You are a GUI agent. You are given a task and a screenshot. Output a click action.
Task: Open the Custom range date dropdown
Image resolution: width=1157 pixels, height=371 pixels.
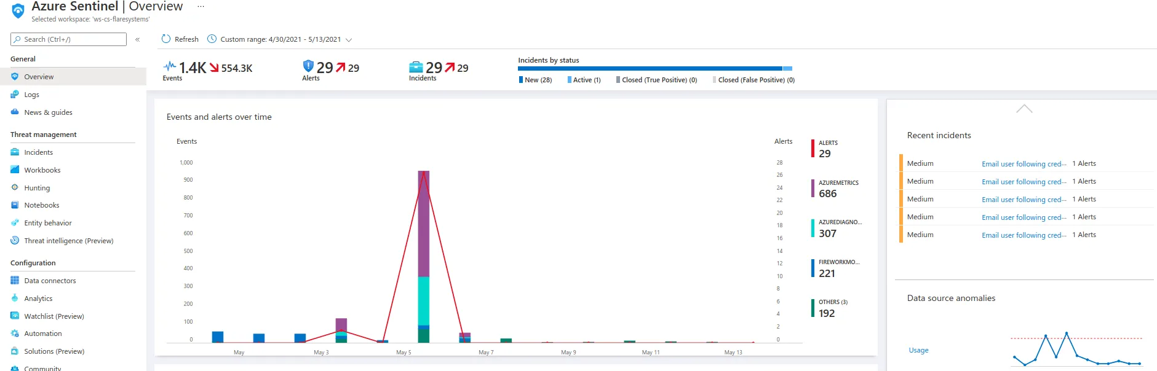pos(280,39)
